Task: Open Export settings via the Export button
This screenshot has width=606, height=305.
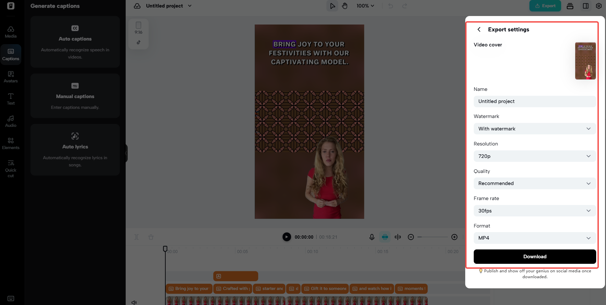Action: point(545,6)
